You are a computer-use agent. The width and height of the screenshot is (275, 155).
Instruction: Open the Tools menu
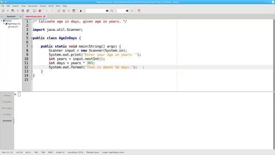pos(58,6)
